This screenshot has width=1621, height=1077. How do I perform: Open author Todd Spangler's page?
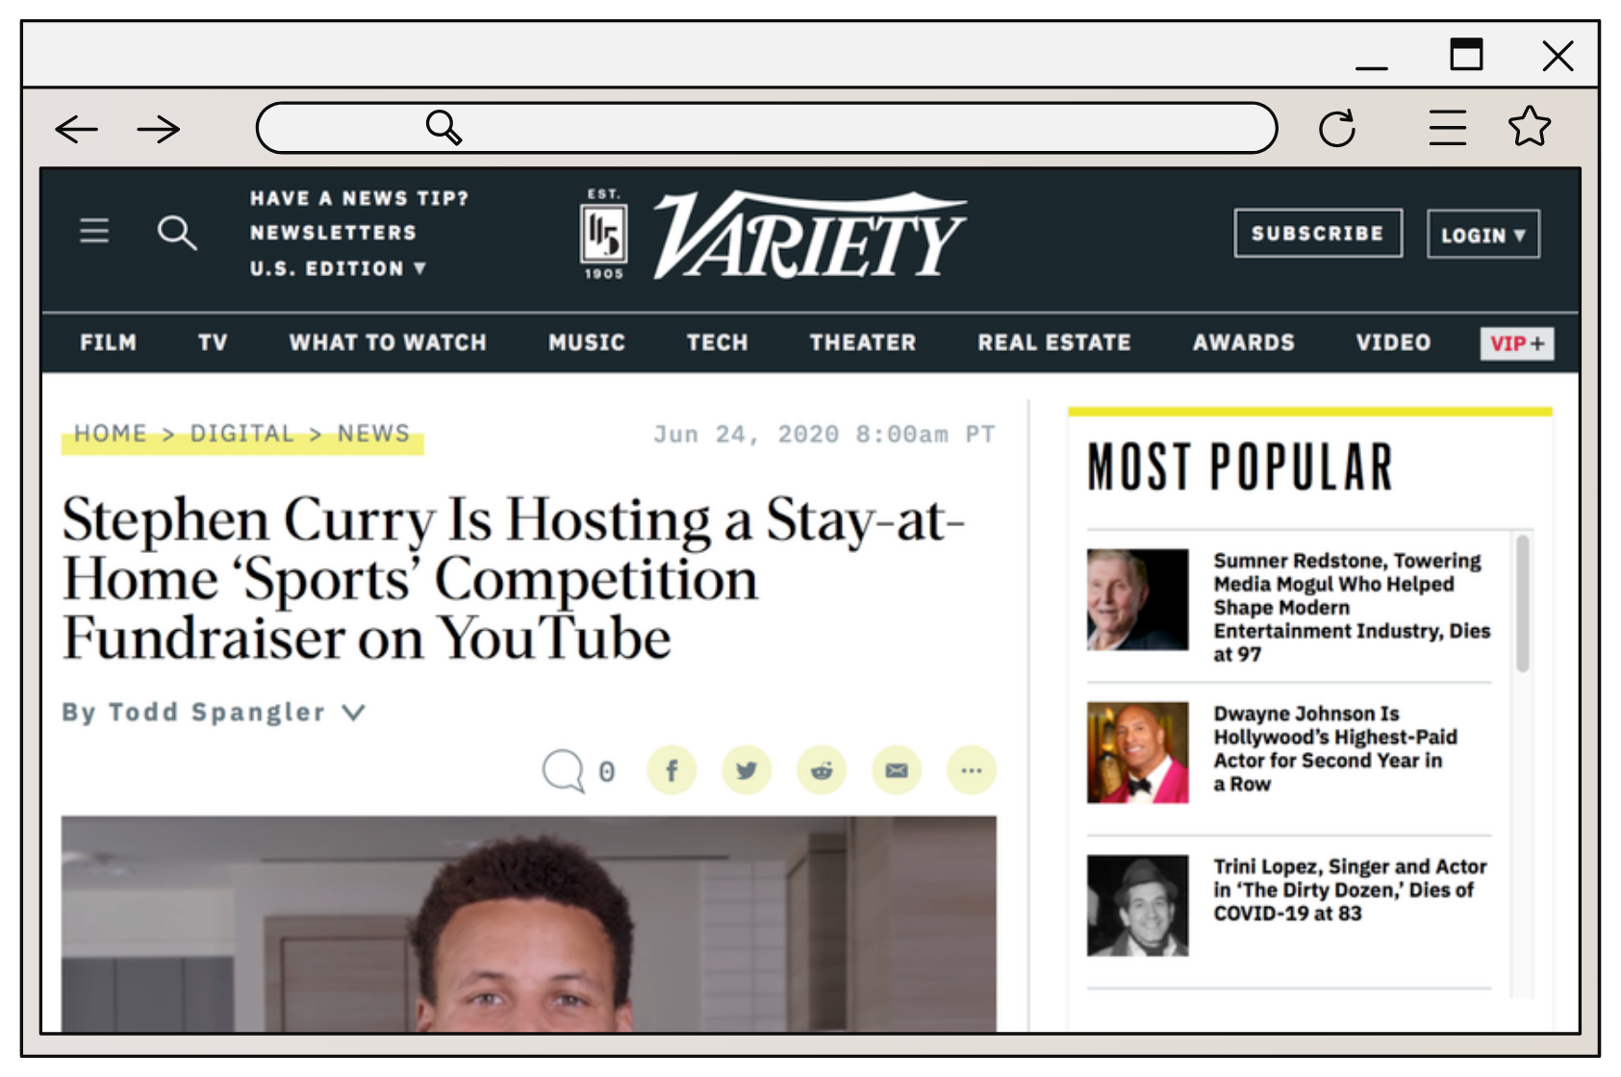216,713
